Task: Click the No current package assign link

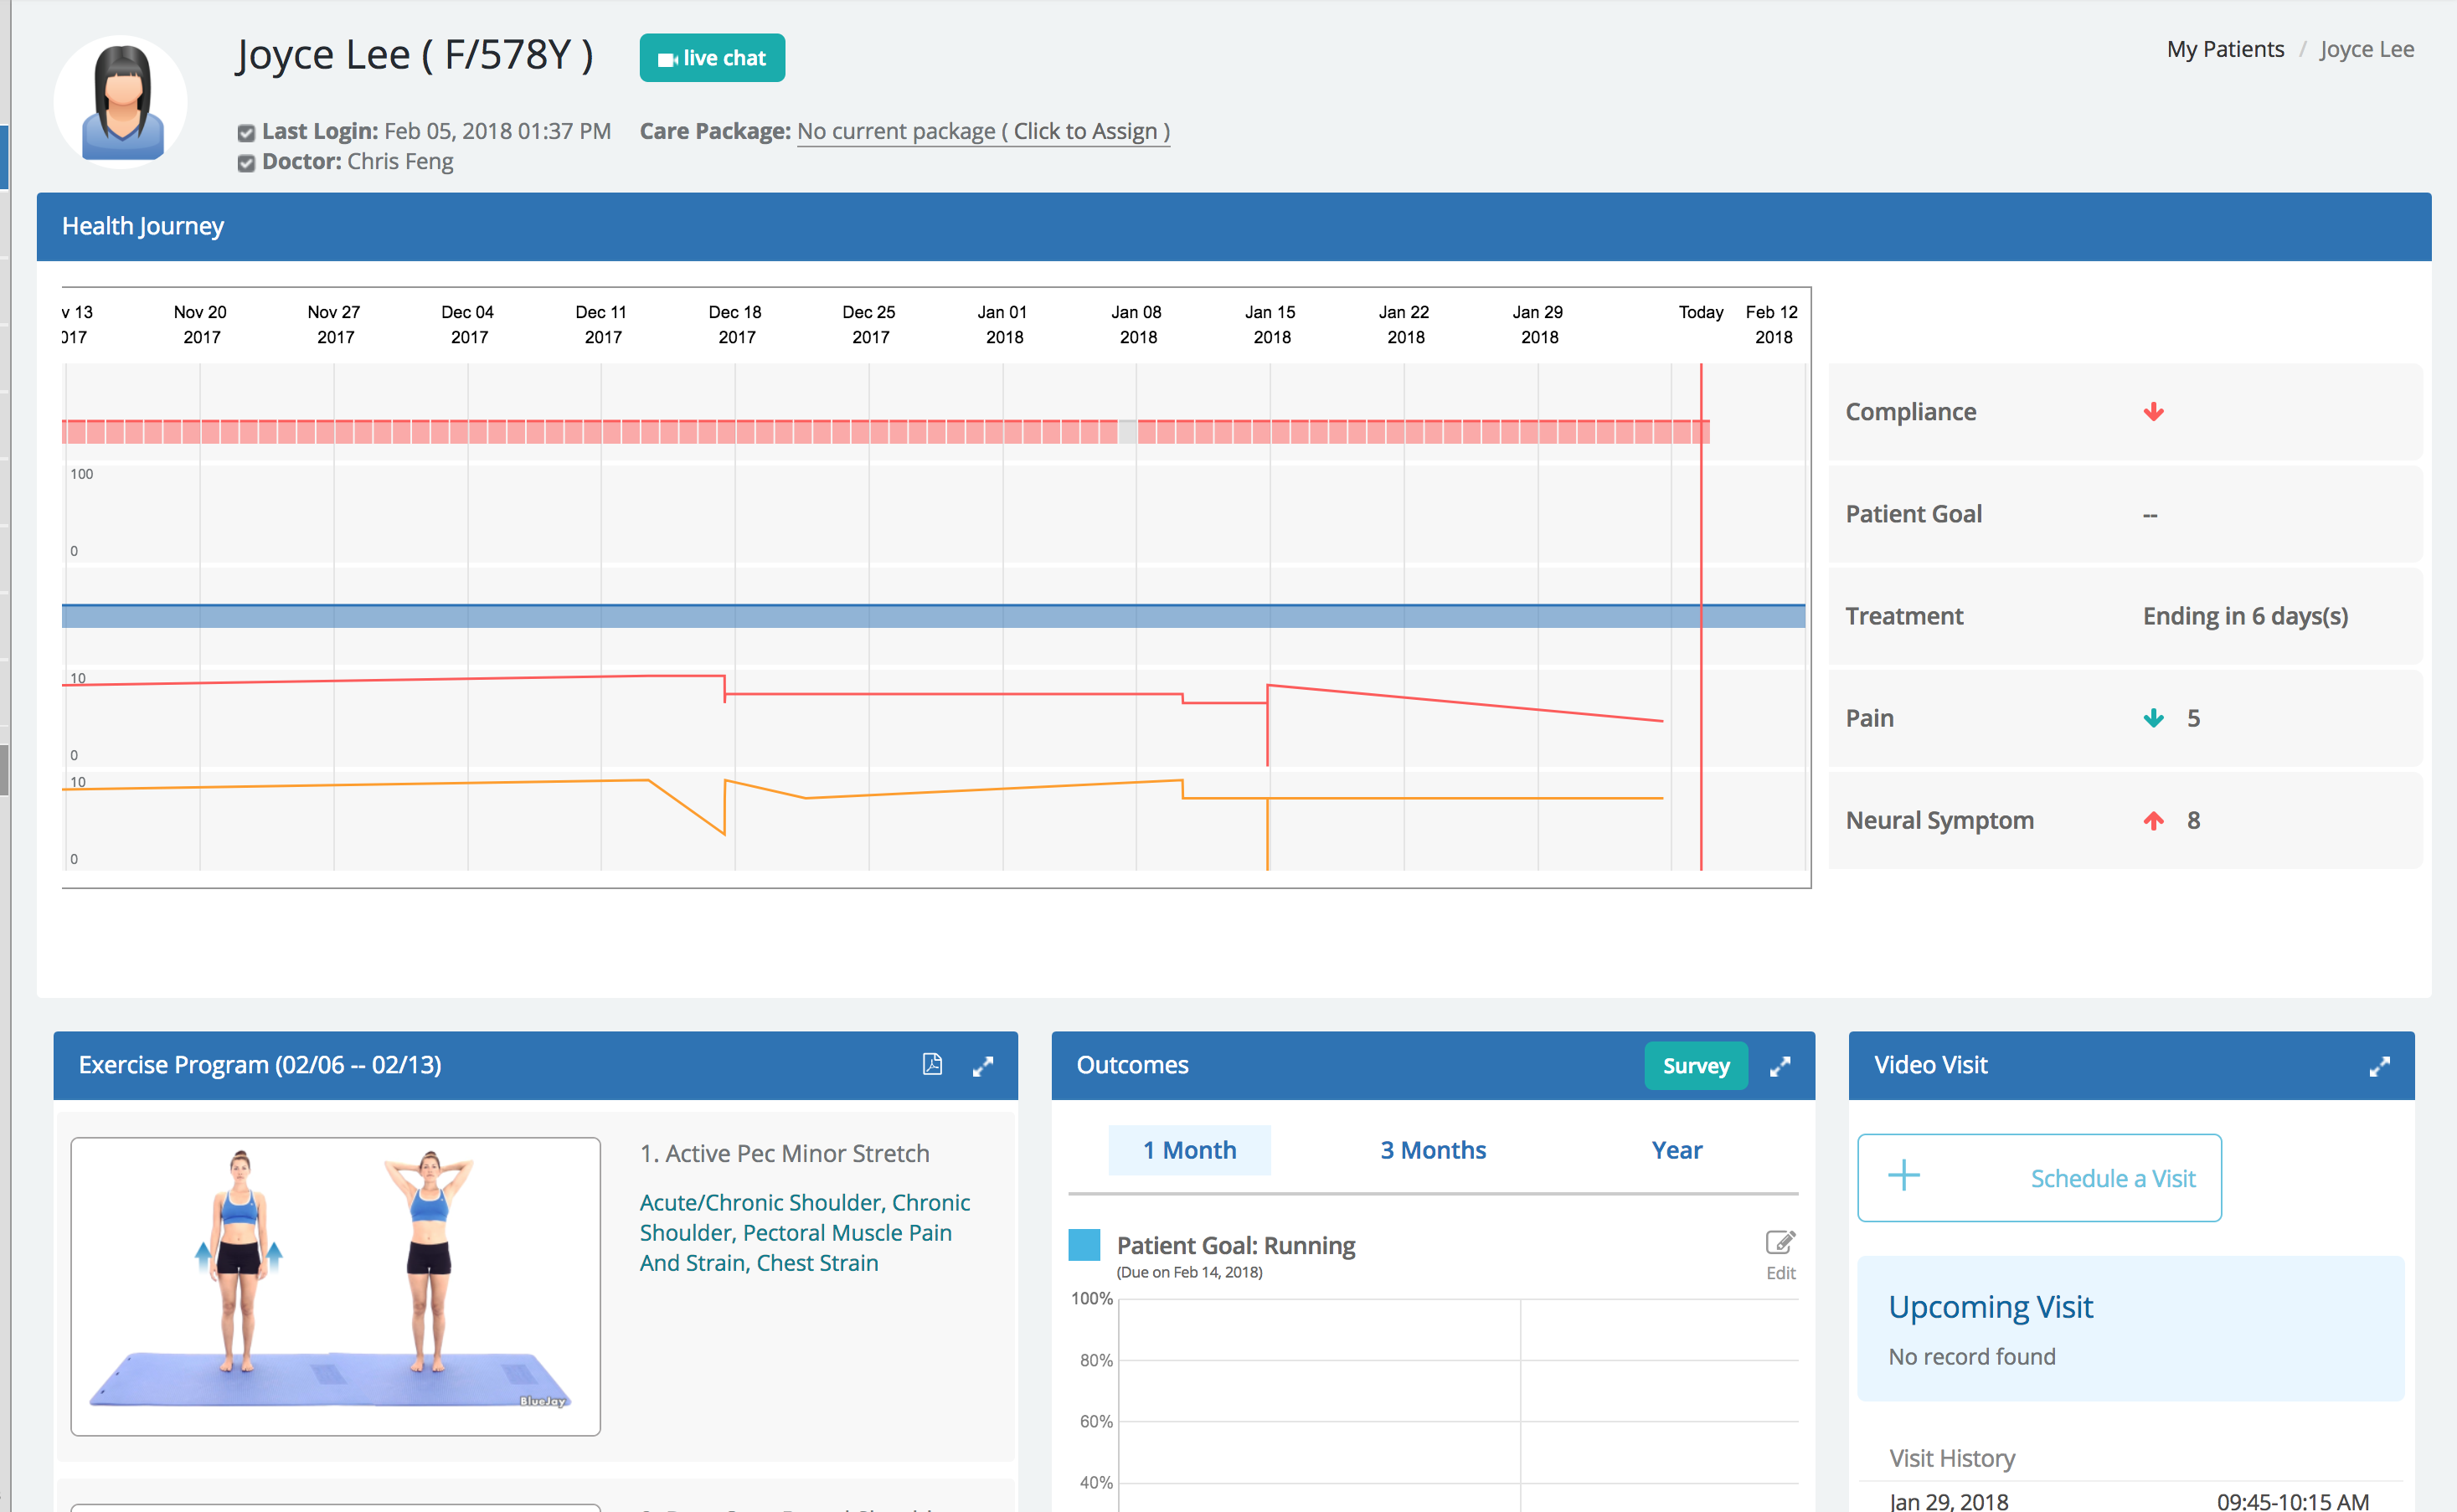Action: click(983, 132)
